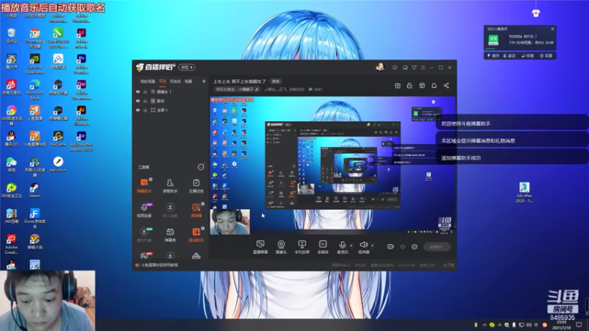Open the Adobe After Effects 2020 desktop icon
The height and width of the screenshot is (331, 589).
pyautogui.click(x=81, y=140)
